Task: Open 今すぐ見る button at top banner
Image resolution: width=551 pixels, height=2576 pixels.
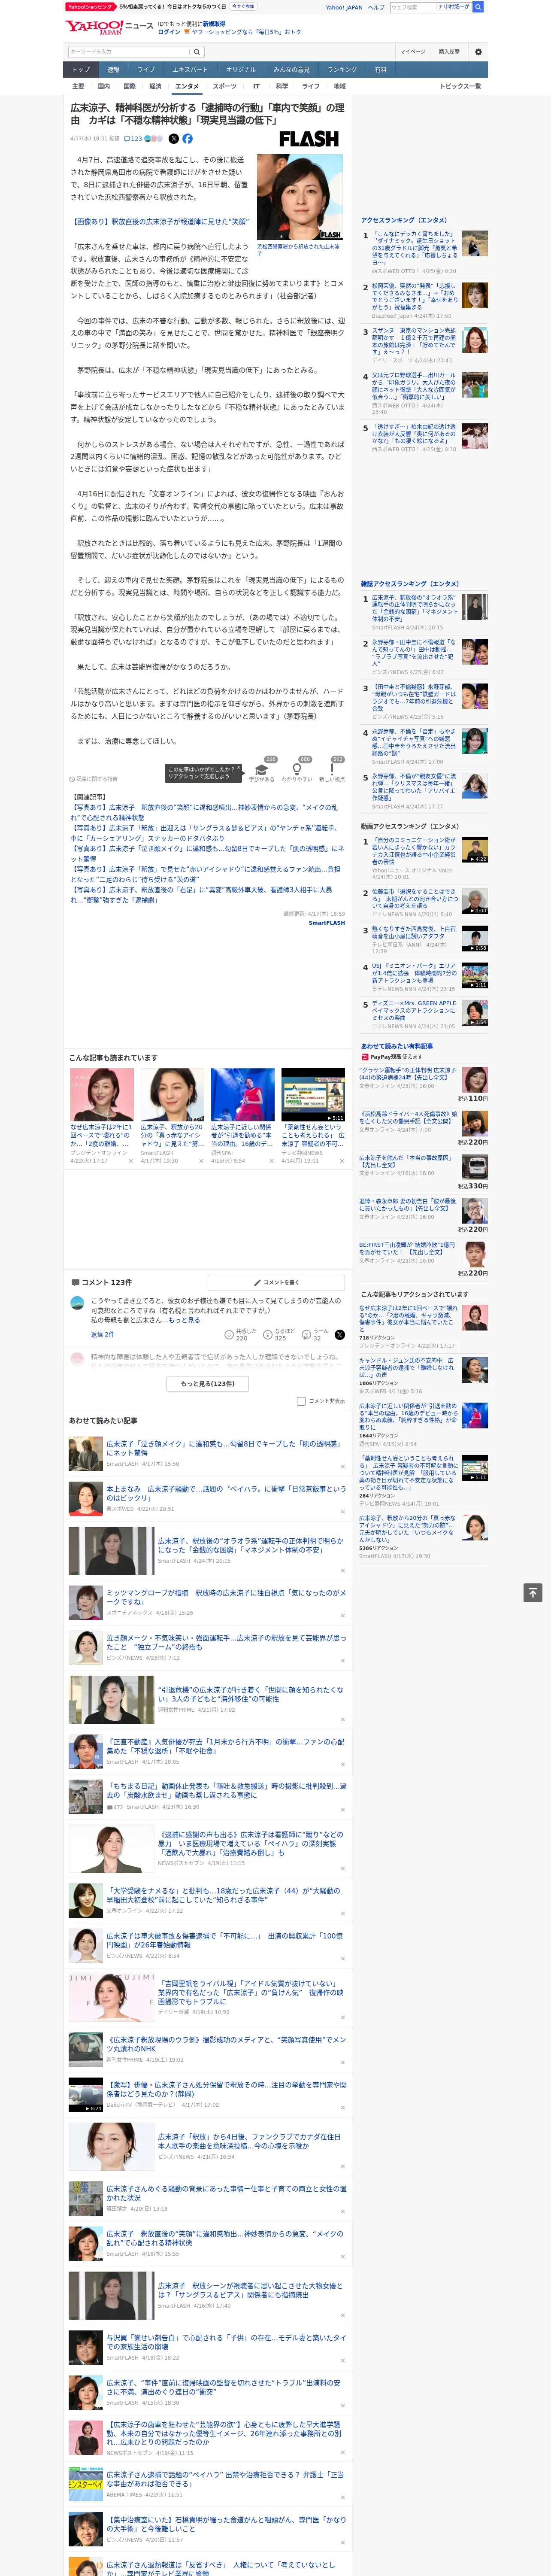Action: 242,6
